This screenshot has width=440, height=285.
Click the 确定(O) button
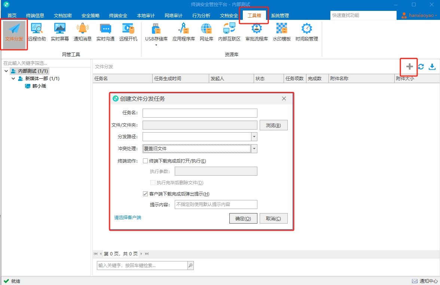click(243, 218)
